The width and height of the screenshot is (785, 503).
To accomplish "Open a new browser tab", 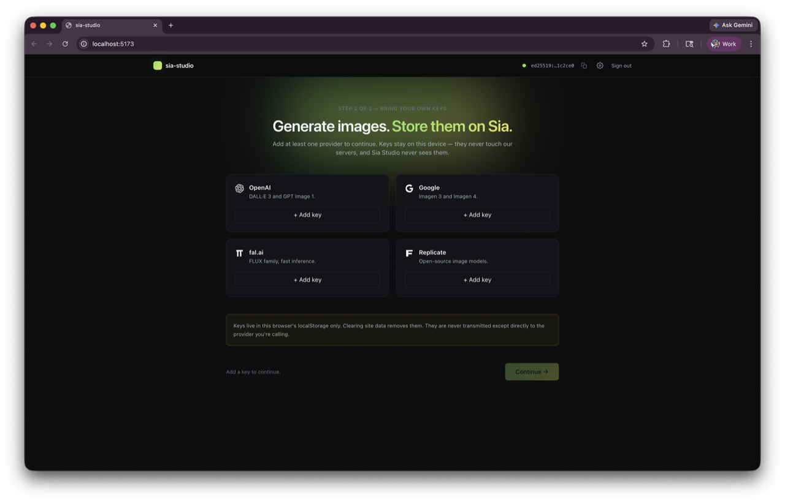I will point(170,25).
